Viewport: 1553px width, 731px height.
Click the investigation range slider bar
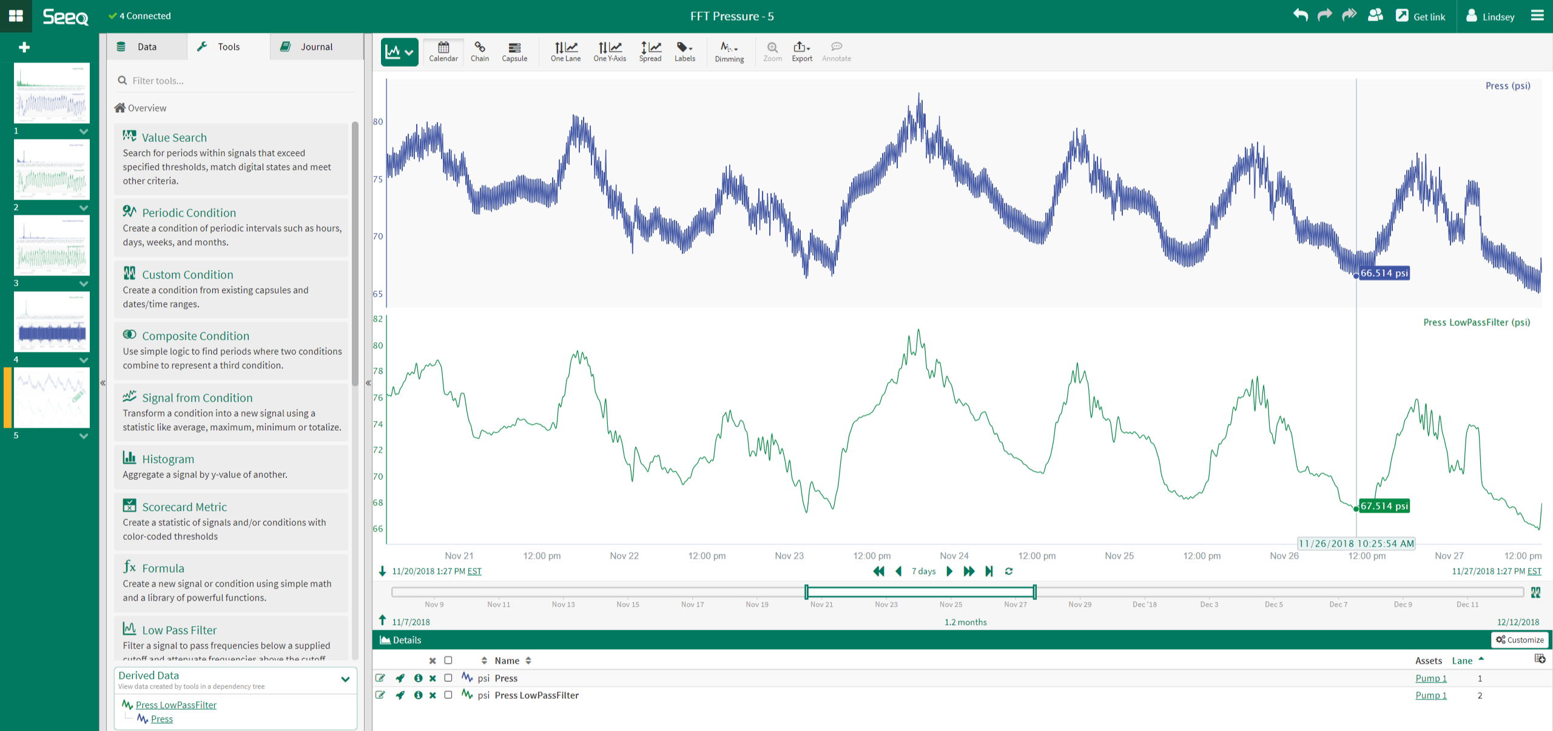(x=920, y=591)
